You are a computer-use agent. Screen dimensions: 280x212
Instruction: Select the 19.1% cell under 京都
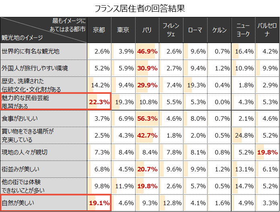[99, 203]
